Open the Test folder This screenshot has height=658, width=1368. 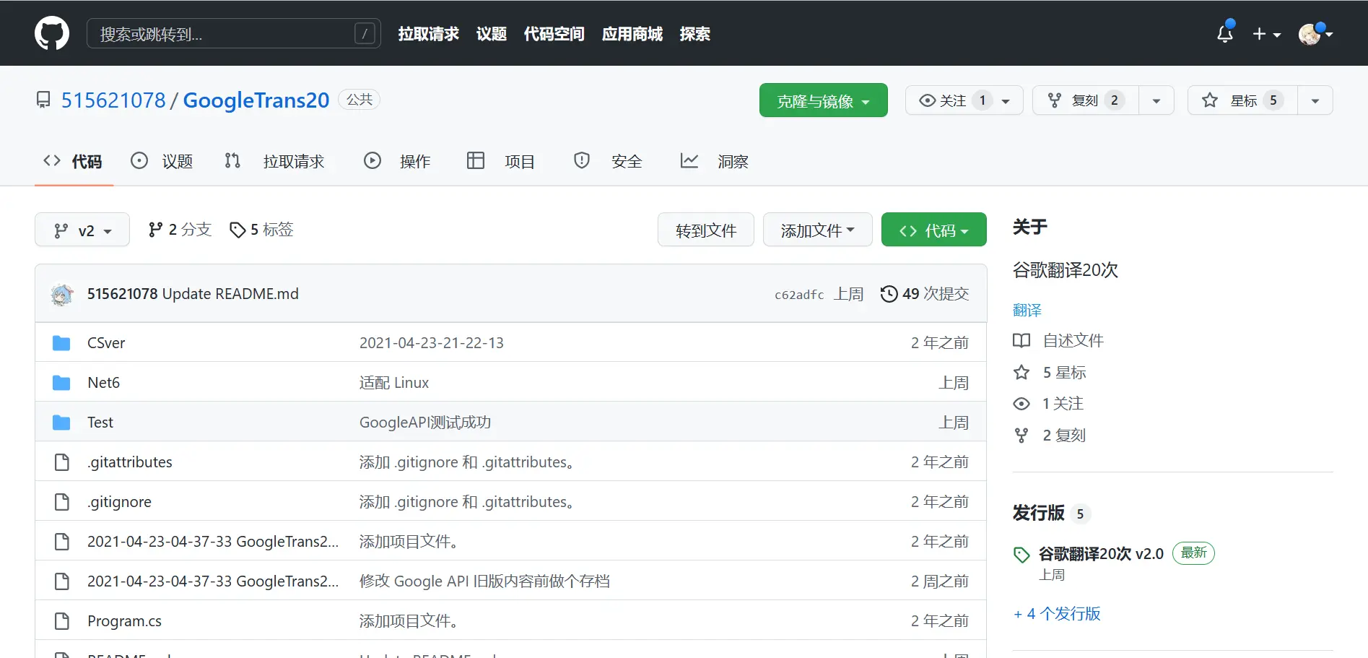tap(100, 423)
